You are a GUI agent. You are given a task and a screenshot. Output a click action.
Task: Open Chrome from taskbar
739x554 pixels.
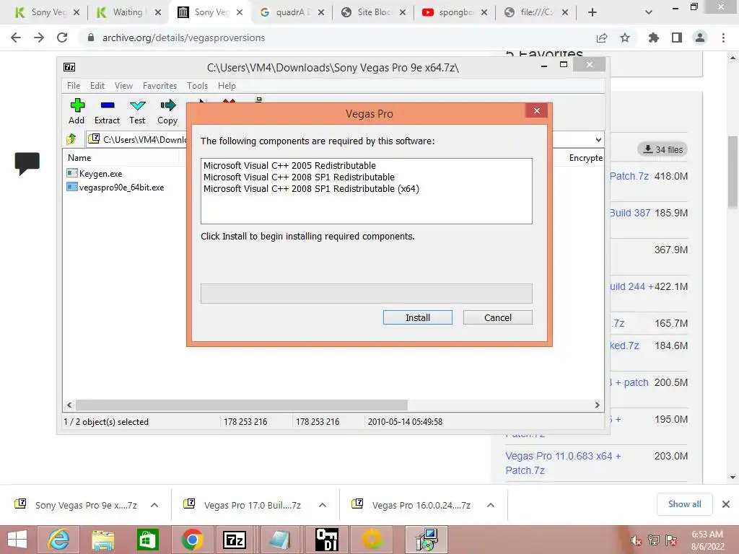pyautogui.click(x=191, y=540)
